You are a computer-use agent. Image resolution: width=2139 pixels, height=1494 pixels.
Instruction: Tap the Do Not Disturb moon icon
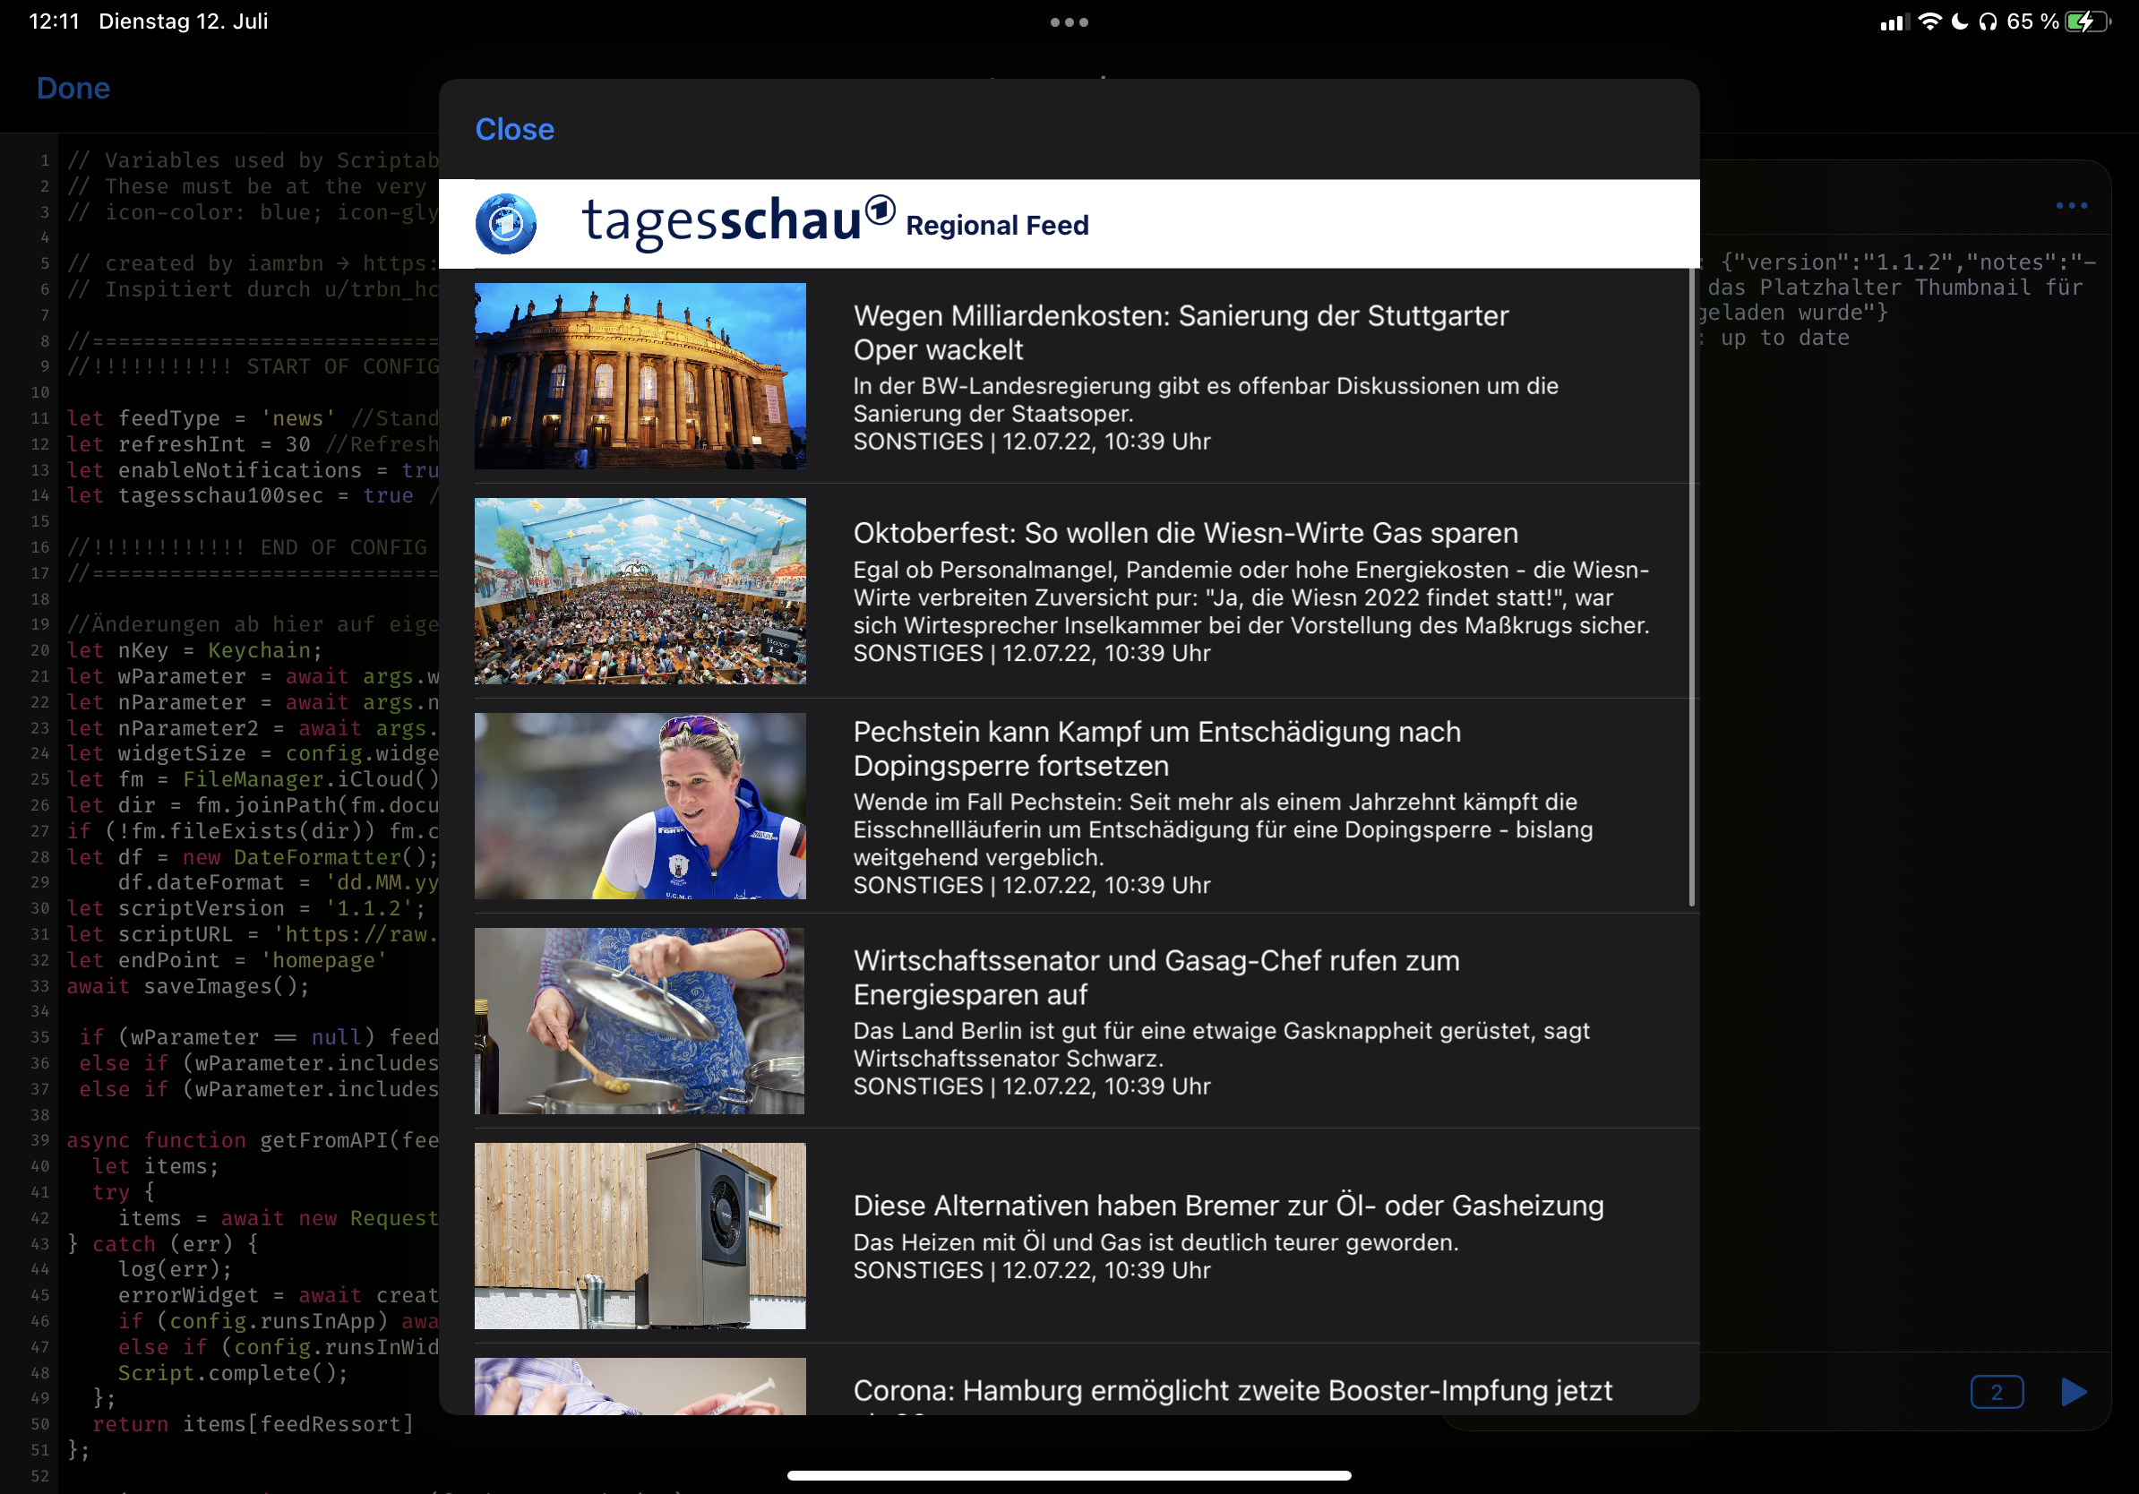(1959, 22)
